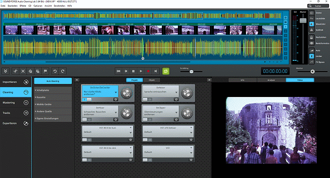Toggle the green loop playback button
Viewport: 330px width, 178px height.
[166, 71]
